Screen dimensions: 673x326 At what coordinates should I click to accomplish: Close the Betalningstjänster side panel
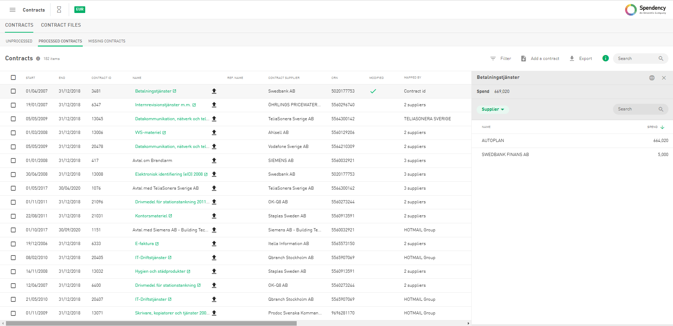(664, 78)
